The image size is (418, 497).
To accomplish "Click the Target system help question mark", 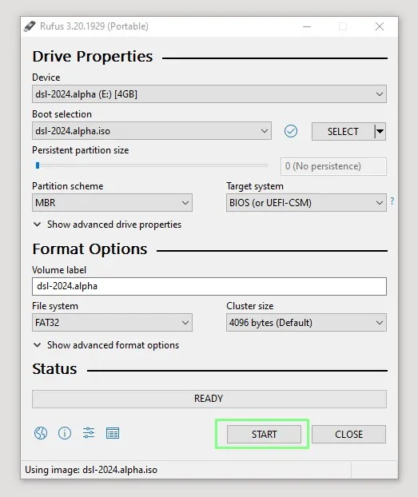I will (x=392, y=201).
